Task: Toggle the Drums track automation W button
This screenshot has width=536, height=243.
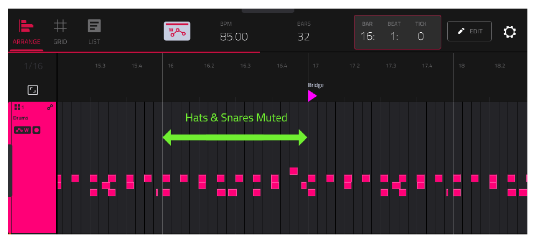Action: [22, 130]
